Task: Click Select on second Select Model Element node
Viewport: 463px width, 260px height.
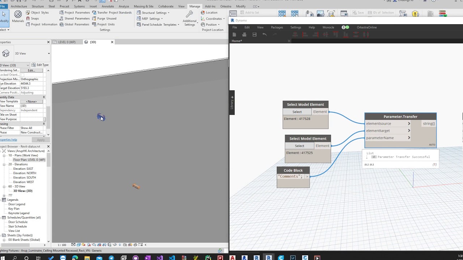Action: point(300,146)
